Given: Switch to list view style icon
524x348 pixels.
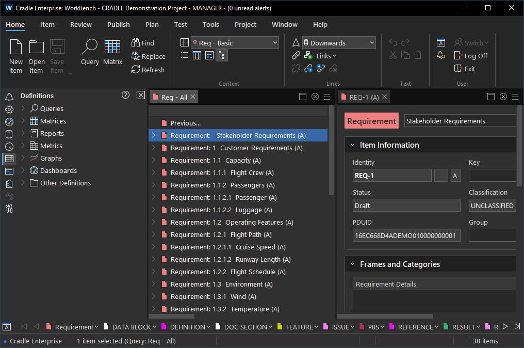Looking at the screenshot, I should [185, 55].
